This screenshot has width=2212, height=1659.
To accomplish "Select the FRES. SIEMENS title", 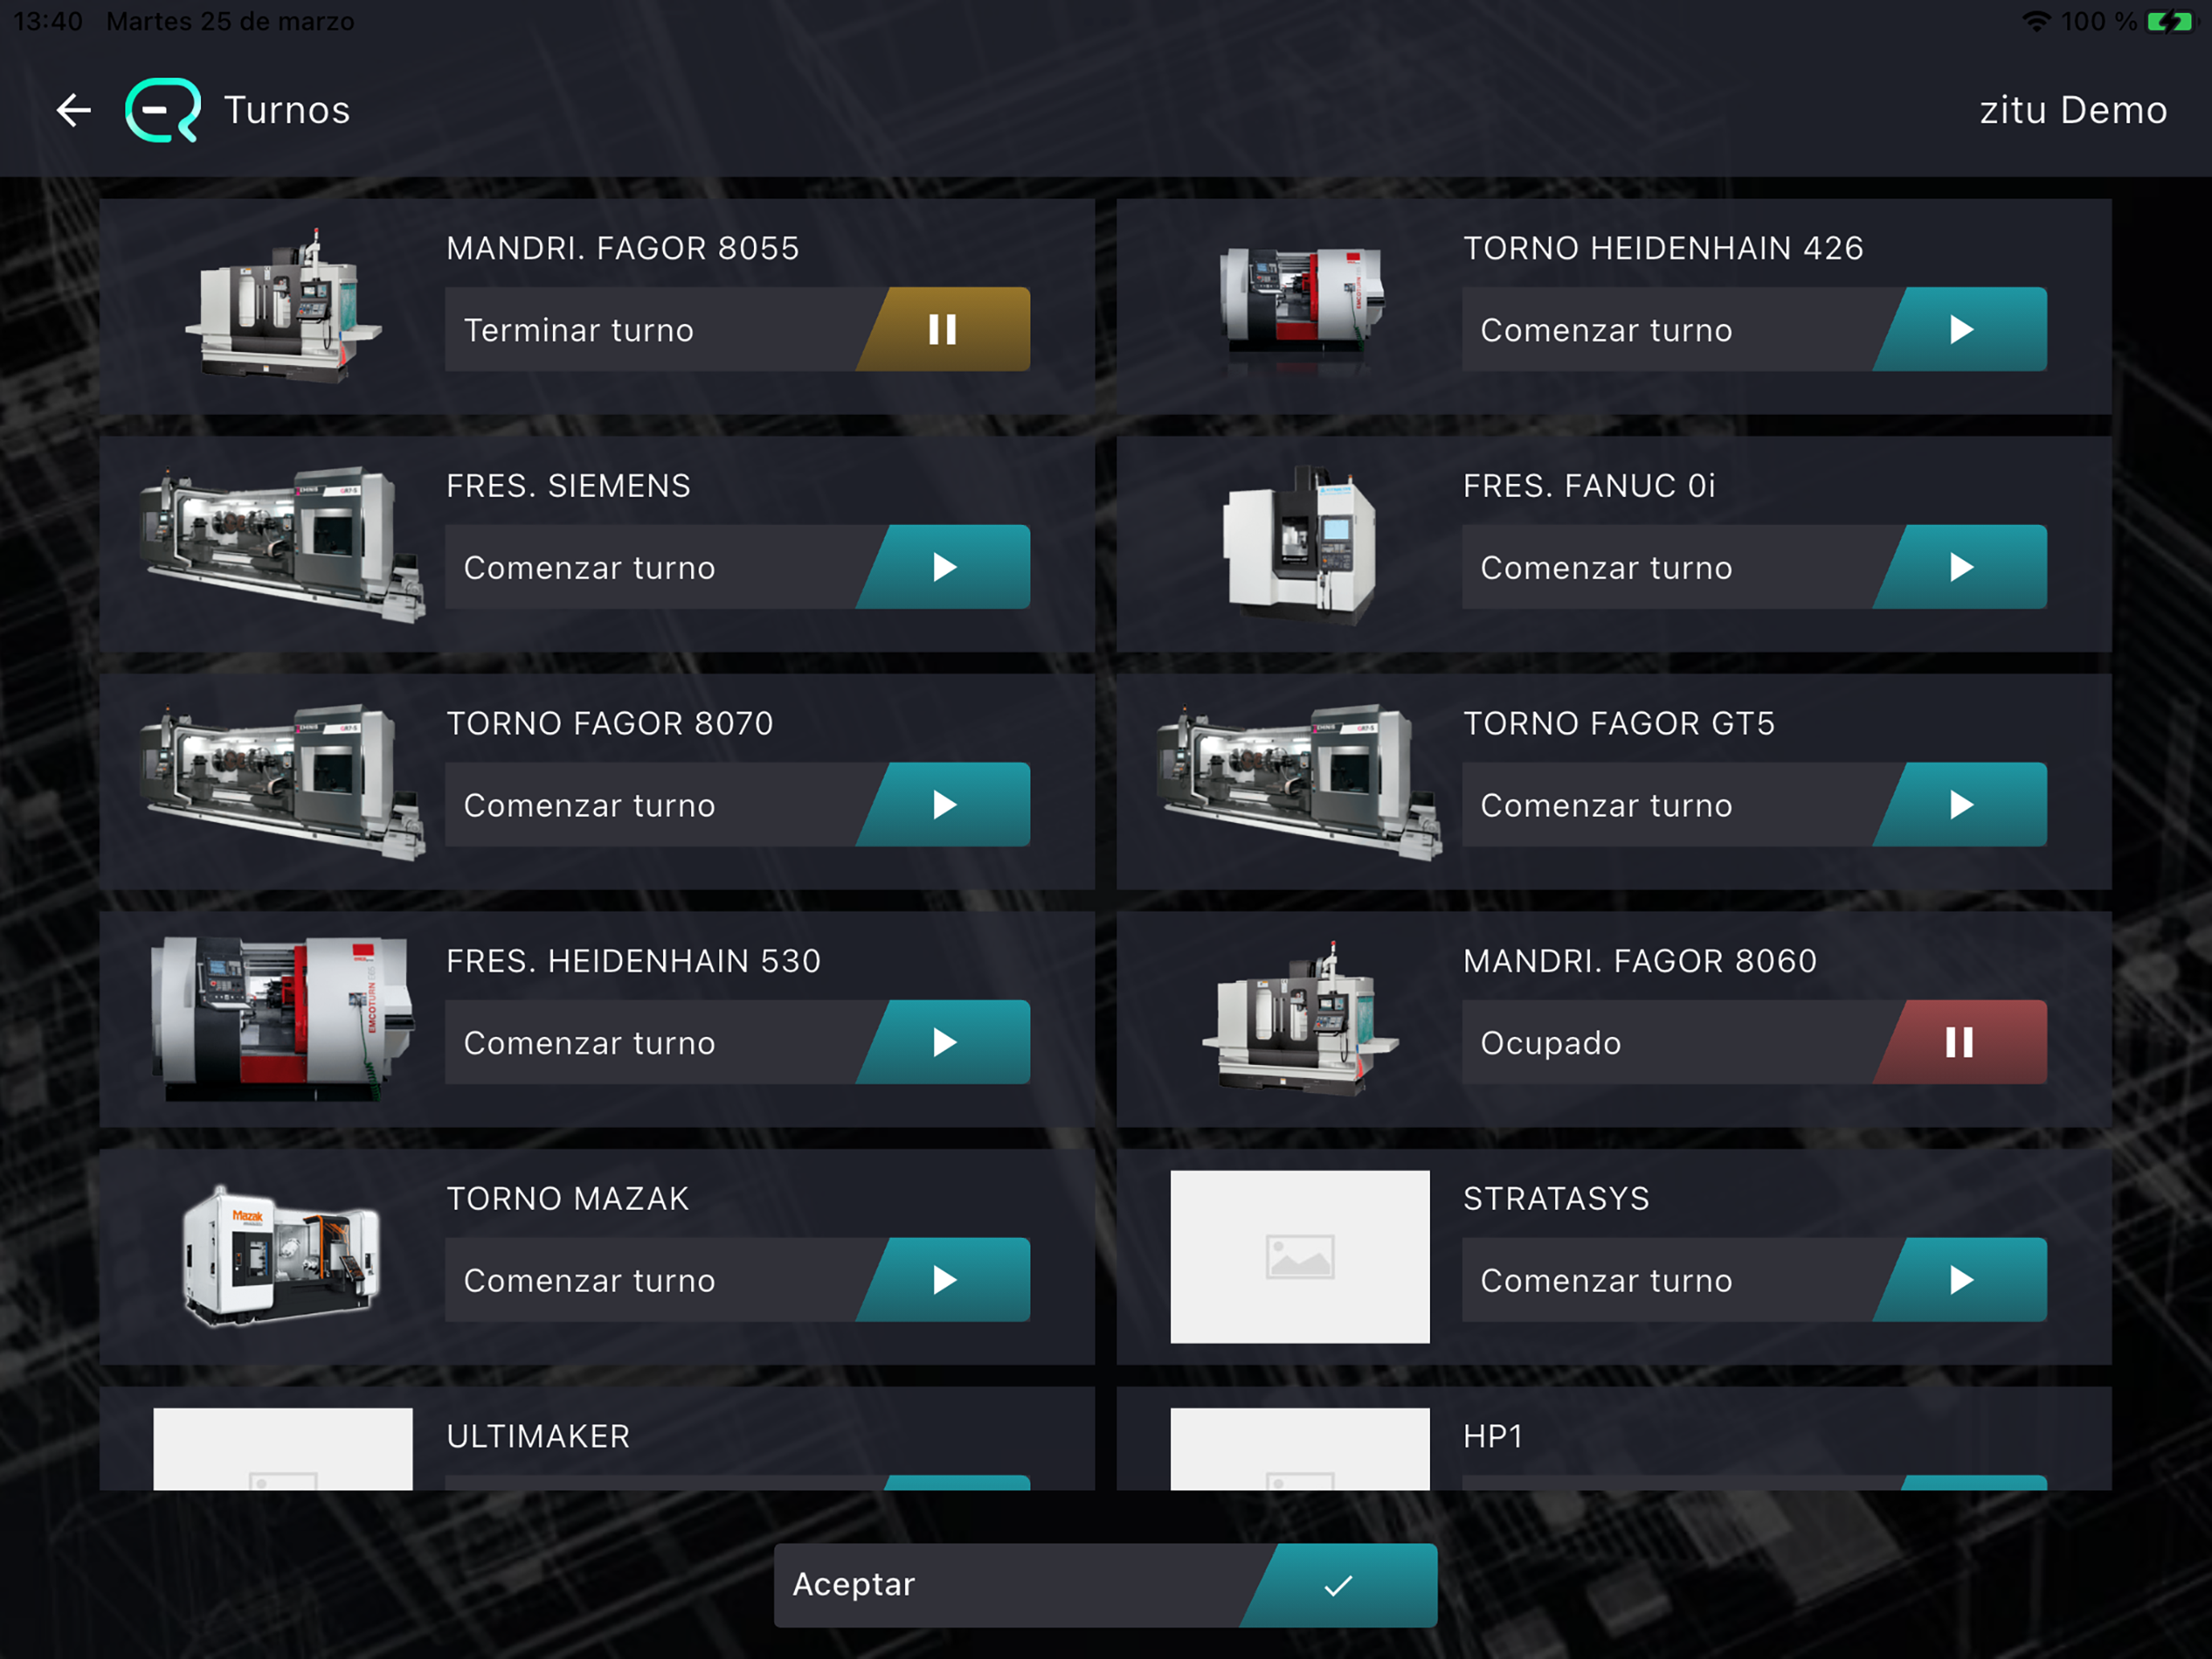I will coord(568,486).
